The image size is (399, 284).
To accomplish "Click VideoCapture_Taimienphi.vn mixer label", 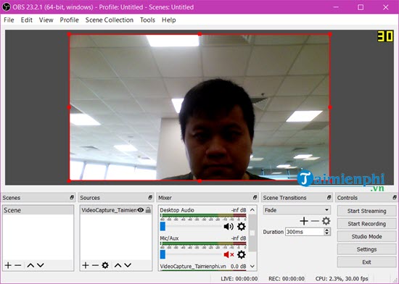I will click(193, 266).
